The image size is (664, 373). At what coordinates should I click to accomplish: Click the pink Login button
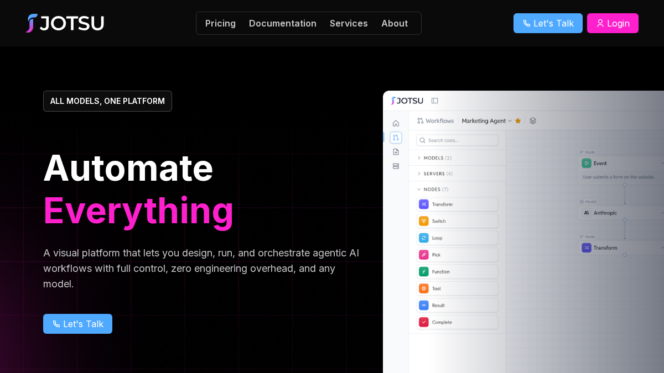click(x=613, y=23)
